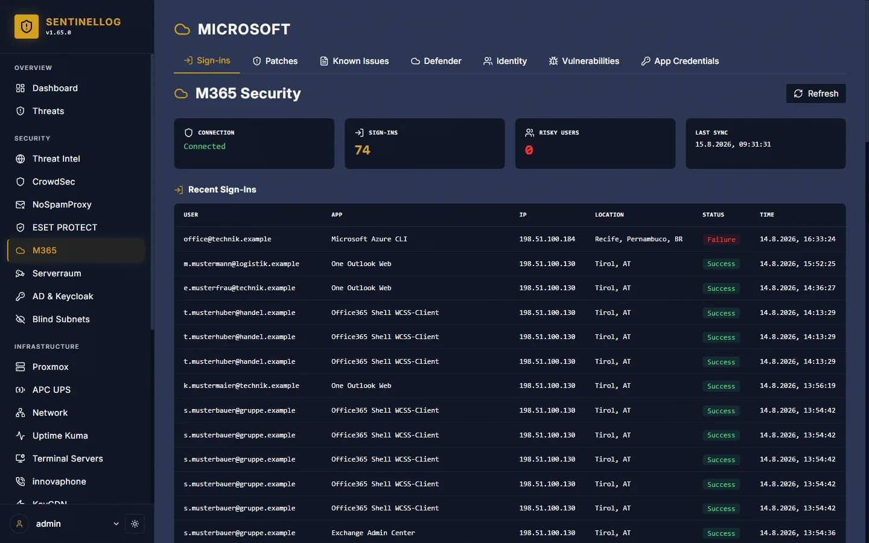Click the admin user avatar icon
This screenshot has width=869, height=543.
pyautogui.click(x=19, y=524)
